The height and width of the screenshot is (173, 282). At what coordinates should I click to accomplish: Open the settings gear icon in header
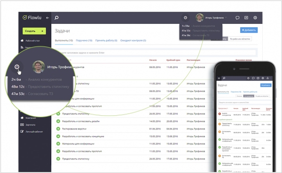click(x=255, y=18)
